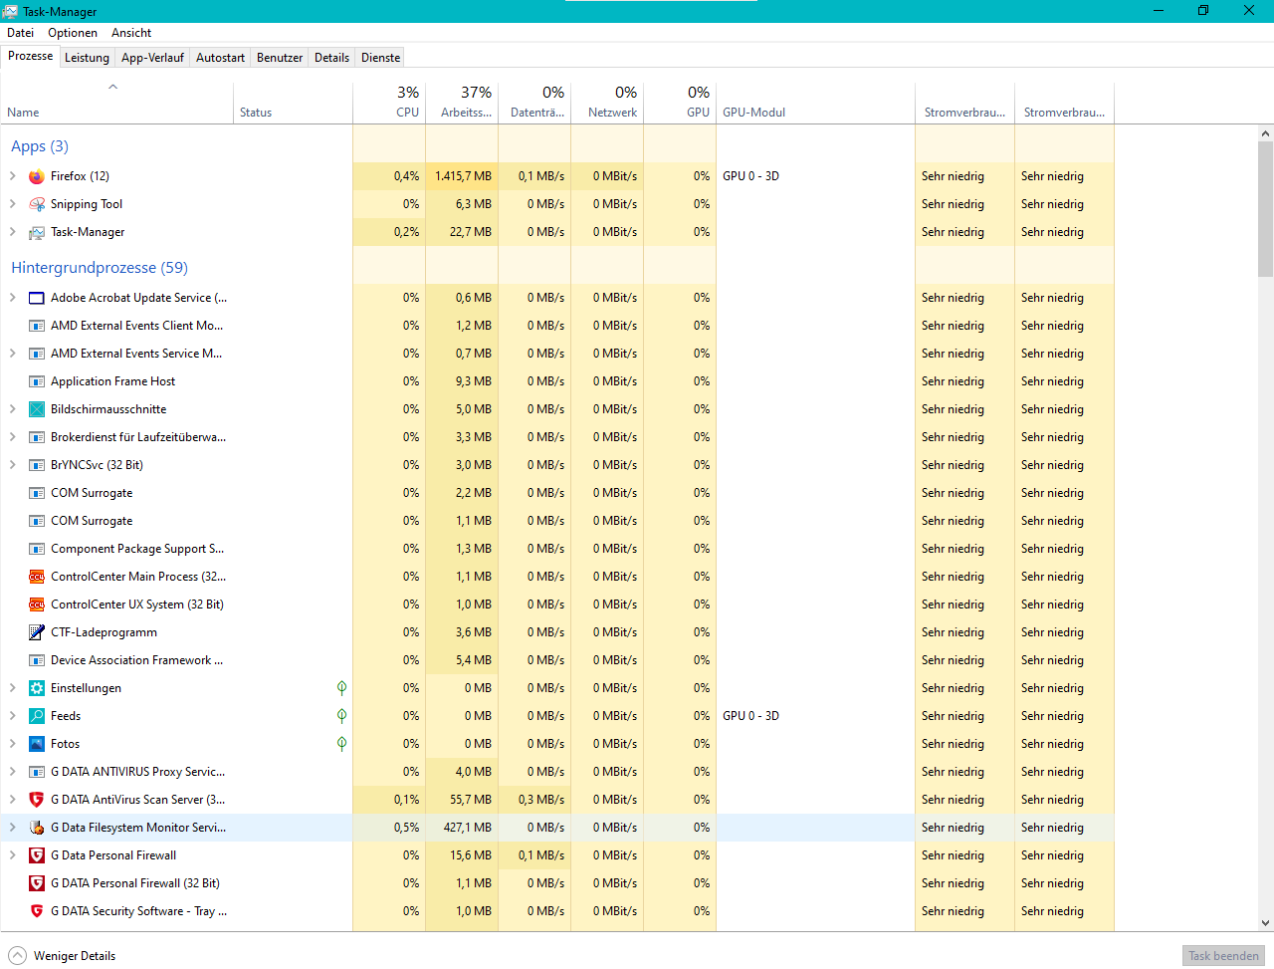Image resolution: width=1274 pixels, height=969 pixels.
Task: Click the Einstellungen gear icon
Action: tap(37, 688)
